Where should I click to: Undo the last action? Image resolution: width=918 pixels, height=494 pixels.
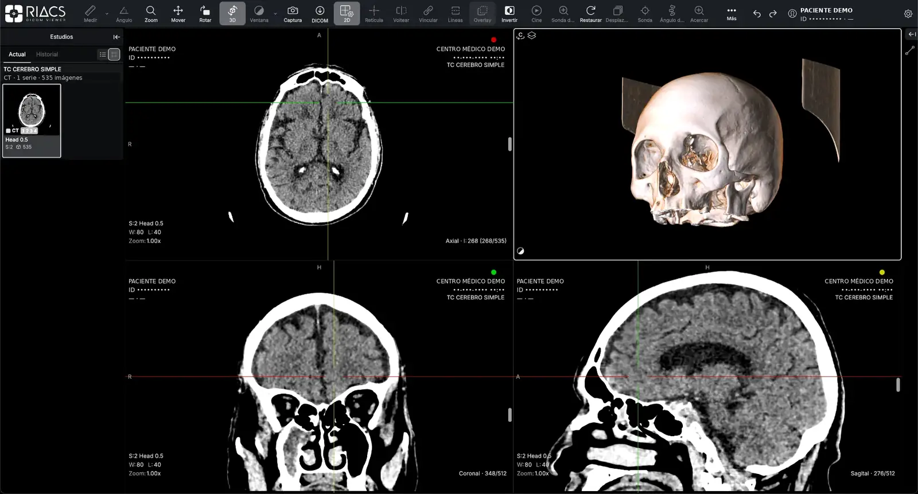[757, 14]
